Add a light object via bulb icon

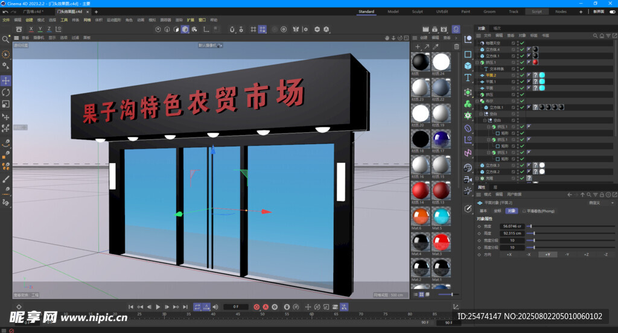(468, 191)
